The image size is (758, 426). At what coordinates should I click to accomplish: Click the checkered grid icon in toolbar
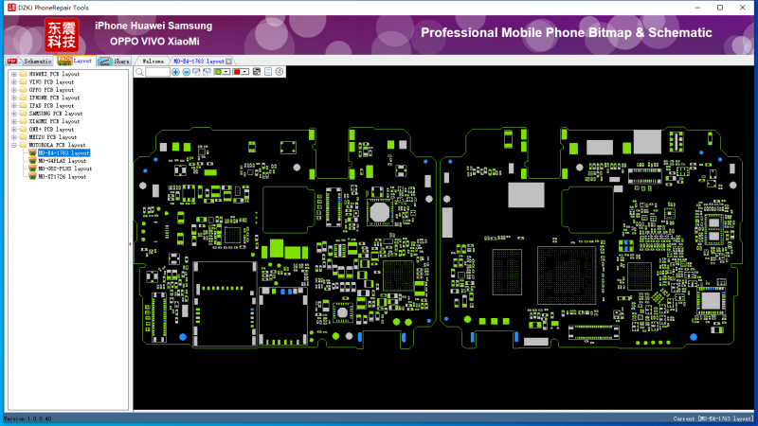pos(257,72)
